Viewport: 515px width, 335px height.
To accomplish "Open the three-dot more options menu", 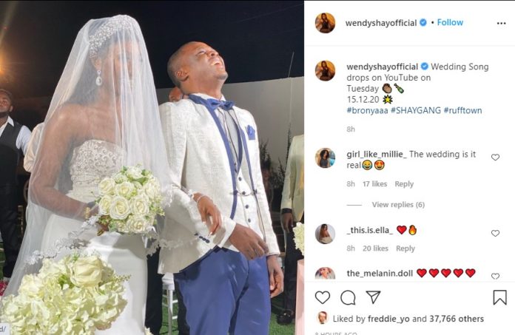I will click(501, 24).
